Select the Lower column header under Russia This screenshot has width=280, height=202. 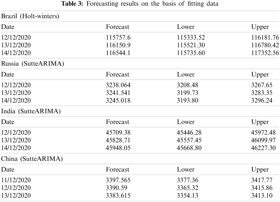point(186,74)
